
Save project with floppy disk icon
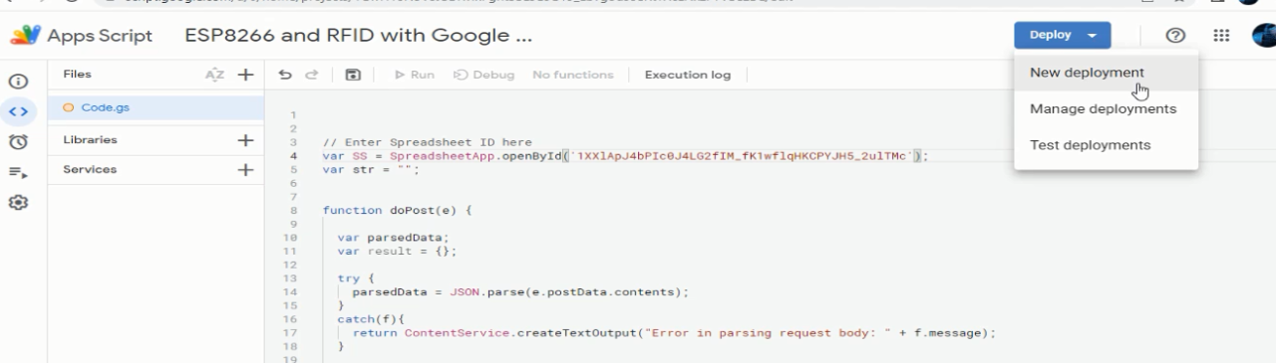point(353,75)
